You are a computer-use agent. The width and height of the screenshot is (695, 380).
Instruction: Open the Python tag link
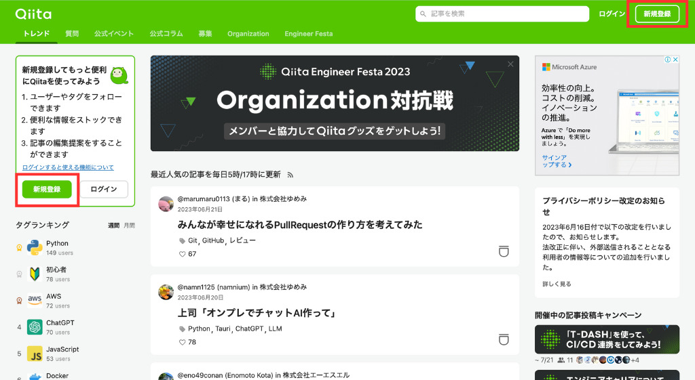coord(57,243)
